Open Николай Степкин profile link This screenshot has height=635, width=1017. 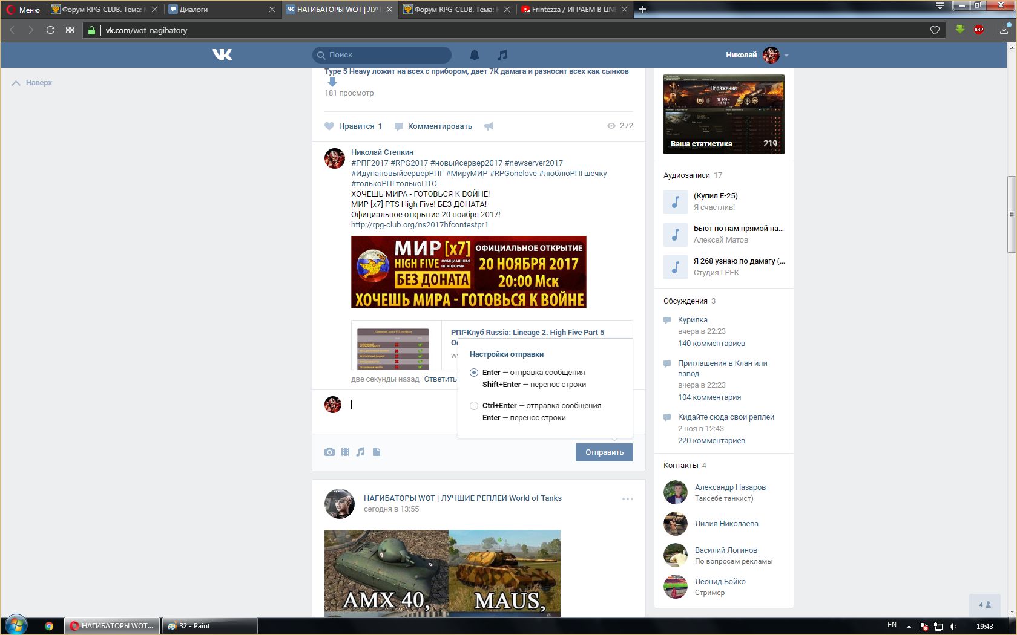pos(382,152)
